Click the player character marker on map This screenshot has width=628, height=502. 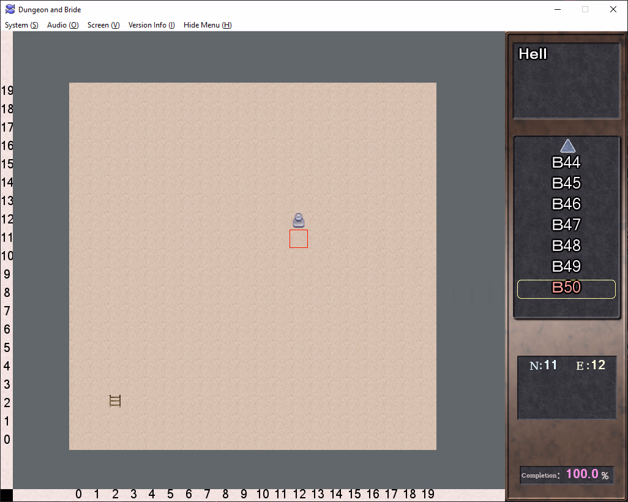[299, 220]
